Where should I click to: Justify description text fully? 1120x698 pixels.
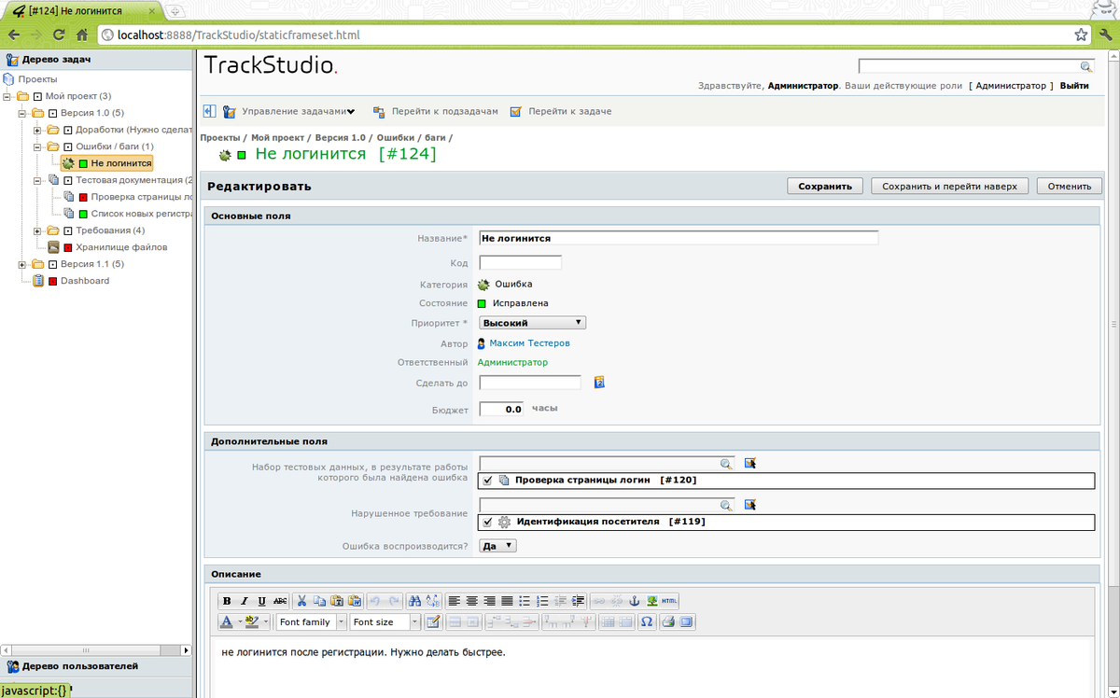[507, 601]
